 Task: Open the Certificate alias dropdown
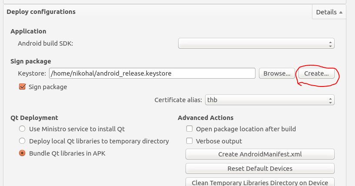point(269,100)
